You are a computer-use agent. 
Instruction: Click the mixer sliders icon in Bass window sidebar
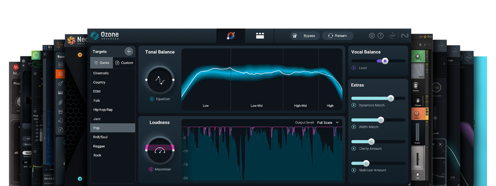click(x=61, y=65)
